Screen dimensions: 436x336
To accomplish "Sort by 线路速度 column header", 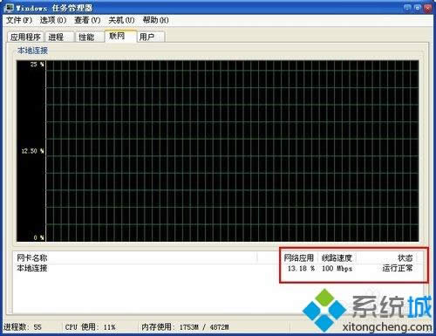I will tap(337, 257).
